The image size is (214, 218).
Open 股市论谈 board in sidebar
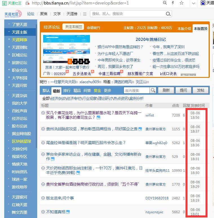pos(19,126)
